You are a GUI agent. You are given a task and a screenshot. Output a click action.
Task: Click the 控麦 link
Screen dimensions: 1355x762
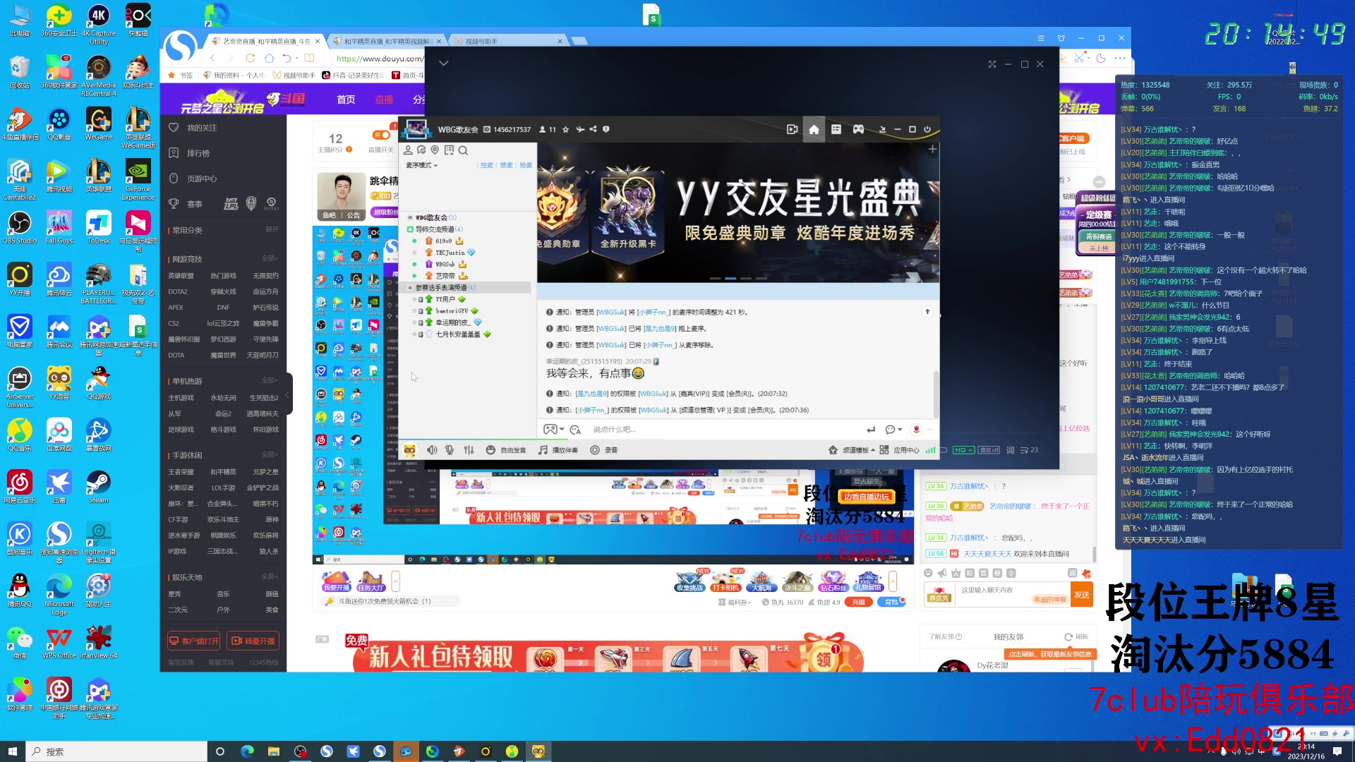pos(487,165)
